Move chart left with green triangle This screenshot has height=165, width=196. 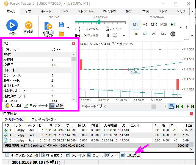(x=182, y=106)
